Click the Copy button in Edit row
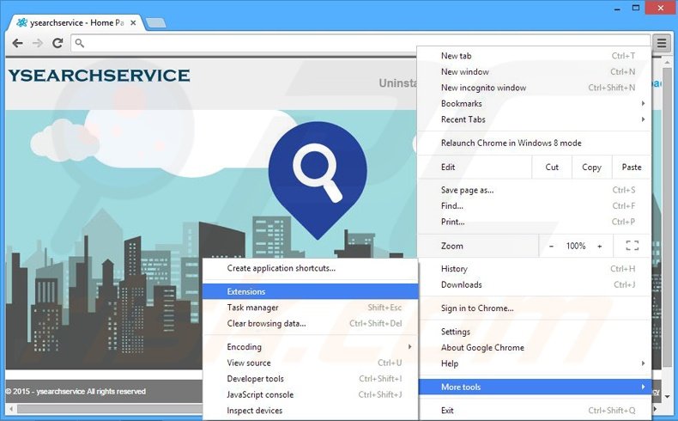This screenshot has height=421, width=678. click(591, 167)
